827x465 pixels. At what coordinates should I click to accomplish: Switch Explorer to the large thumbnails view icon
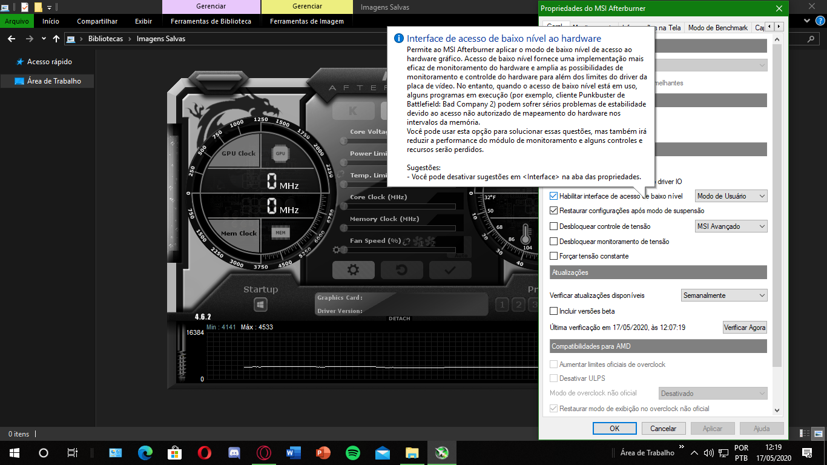(818, 434)
